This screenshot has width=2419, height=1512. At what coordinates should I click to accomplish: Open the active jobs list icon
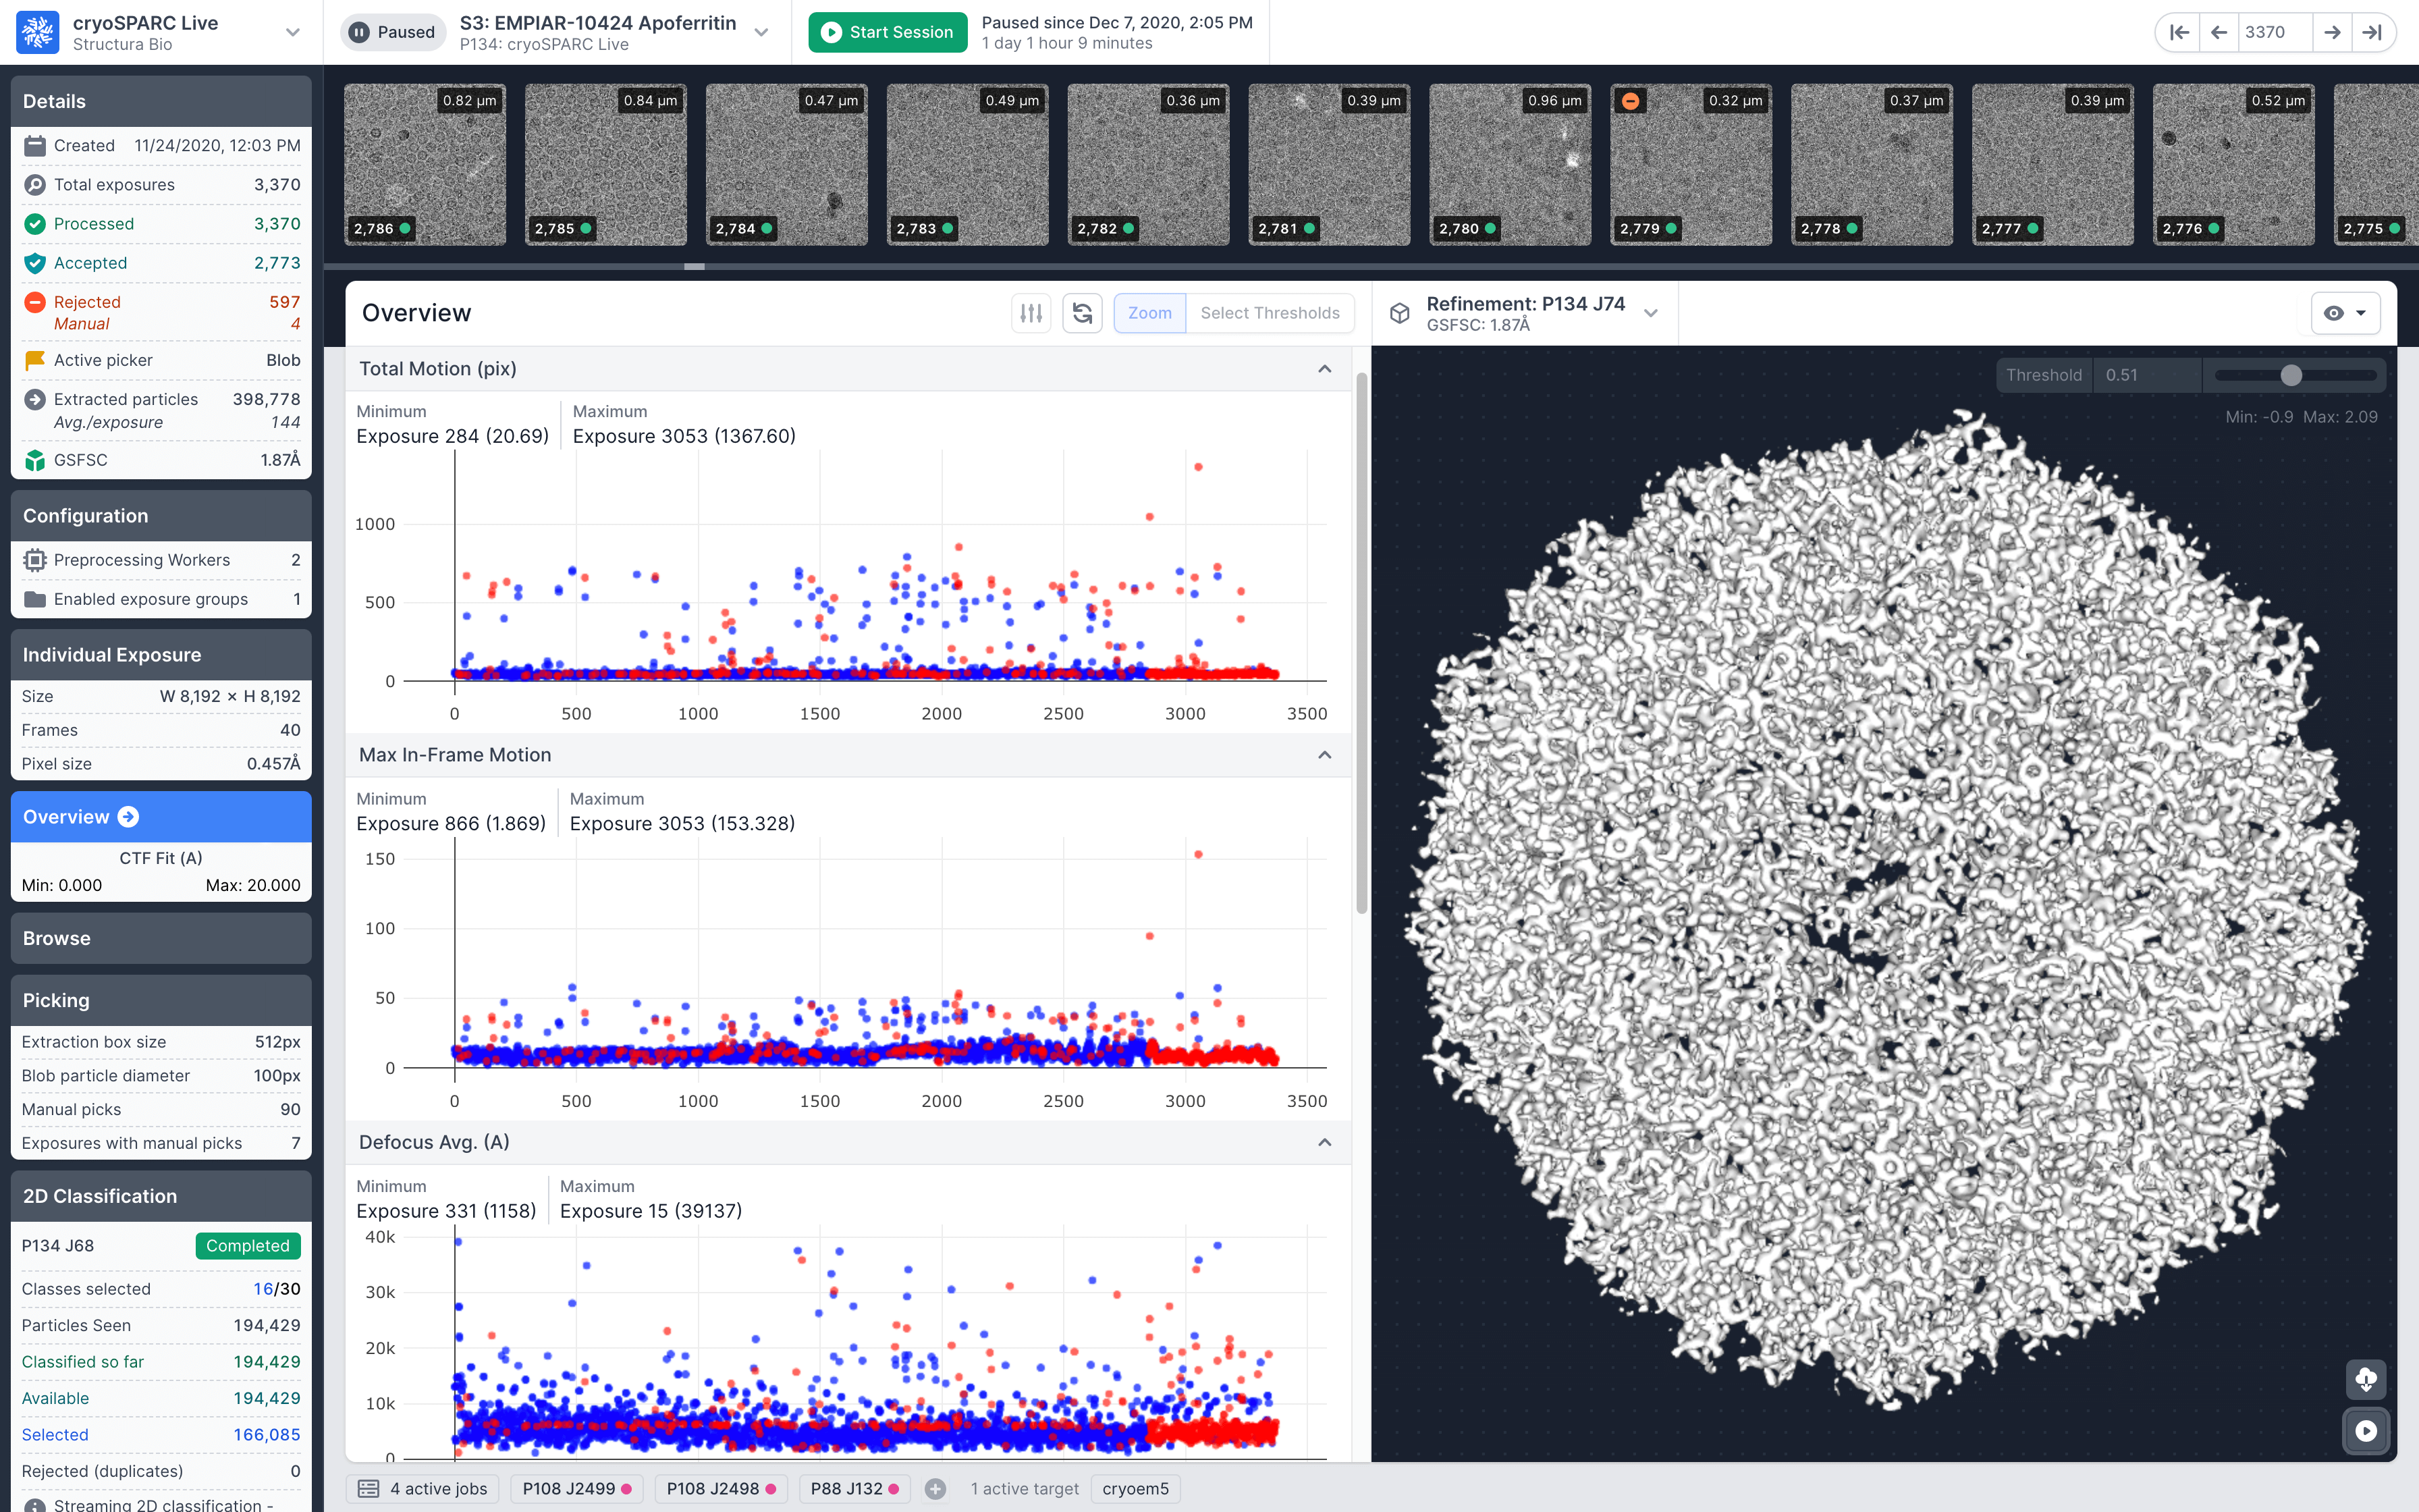point(368,1489)
